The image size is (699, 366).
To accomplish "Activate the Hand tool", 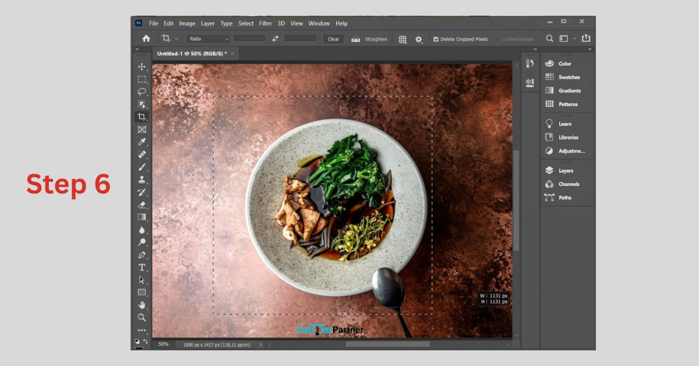I will [142, 305].
